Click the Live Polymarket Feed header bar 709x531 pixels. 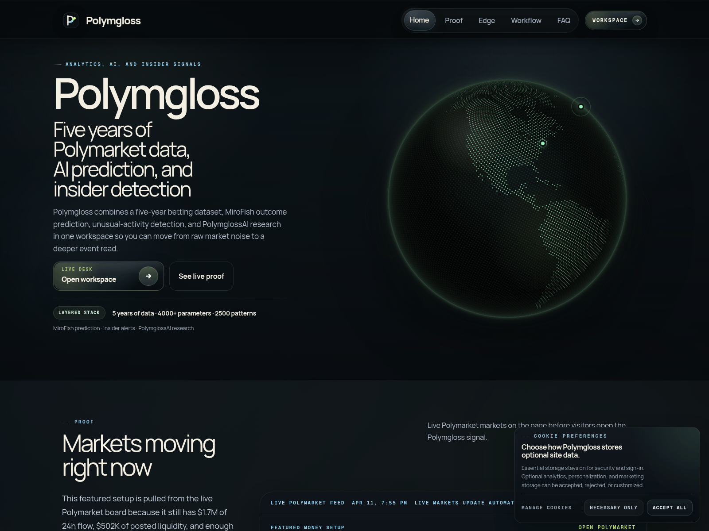click(x=308, y=503)
